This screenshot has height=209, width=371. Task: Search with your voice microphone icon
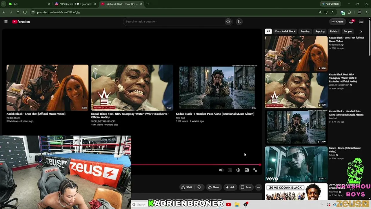tap(239, 21)
